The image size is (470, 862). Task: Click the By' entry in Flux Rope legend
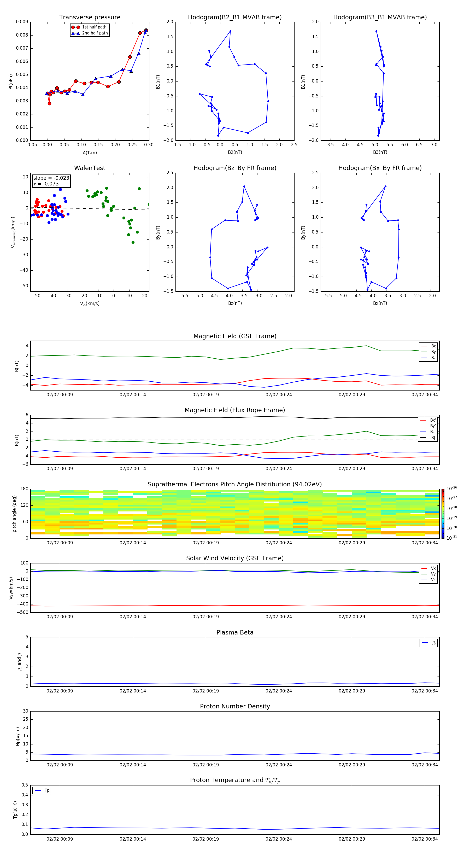pyautogui.click(x=428, y=426)
